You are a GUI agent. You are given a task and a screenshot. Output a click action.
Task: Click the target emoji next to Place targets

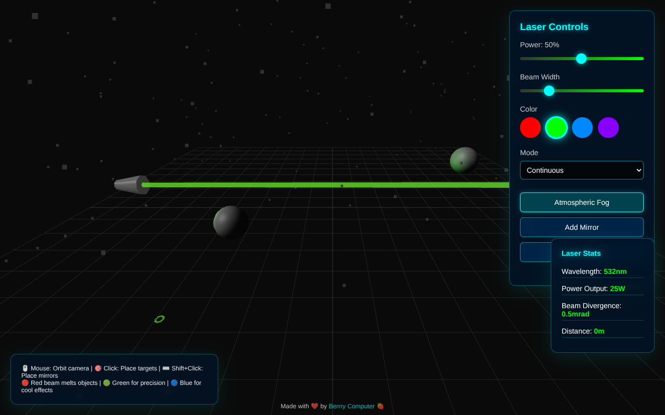tap(98, 368)
